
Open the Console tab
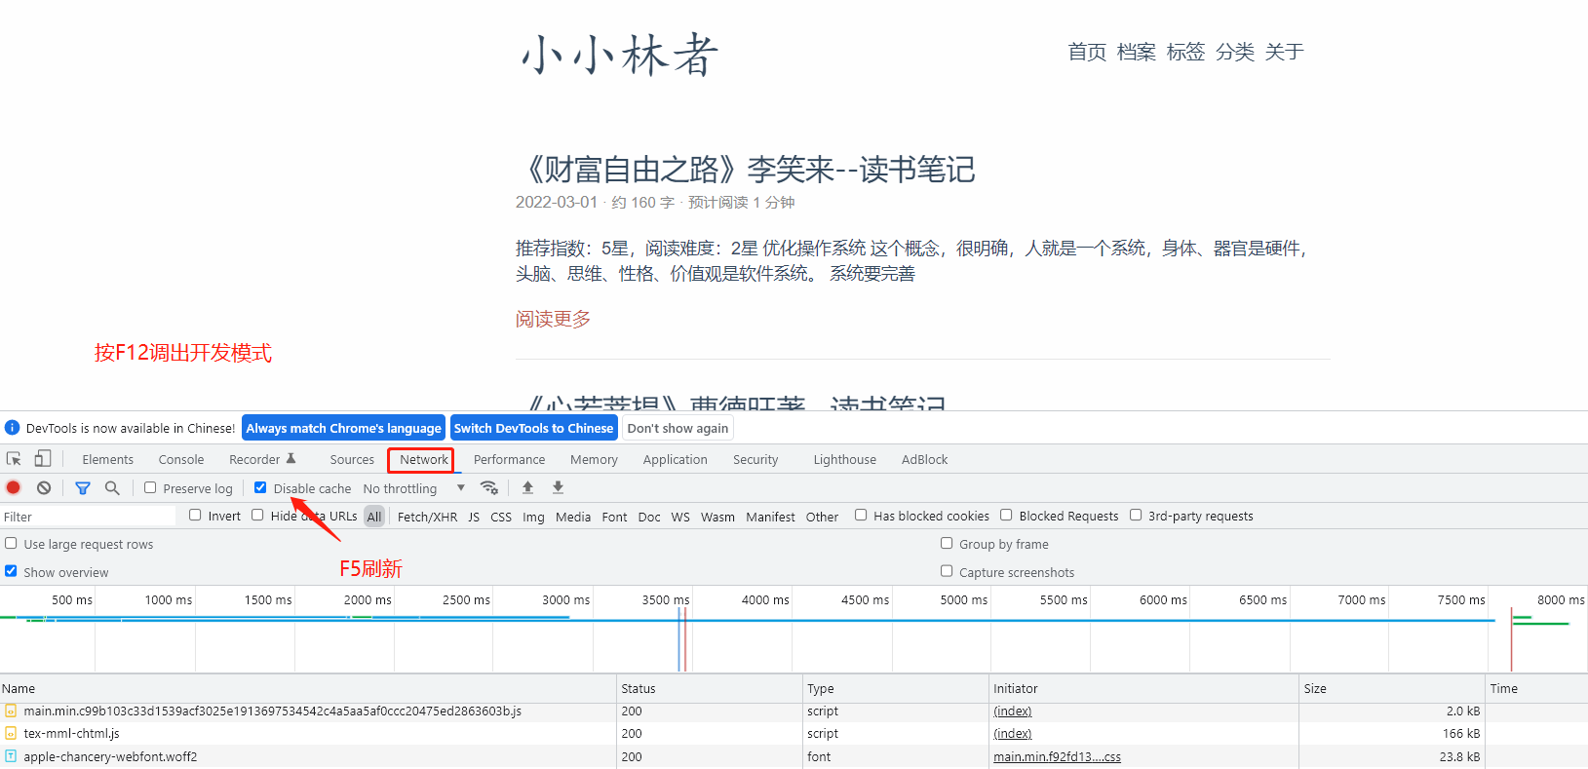pos(181,459)
